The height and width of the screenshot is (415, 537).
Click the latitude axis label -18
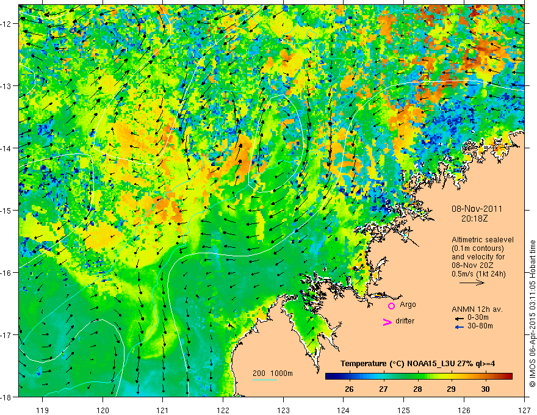click(7, 397)
